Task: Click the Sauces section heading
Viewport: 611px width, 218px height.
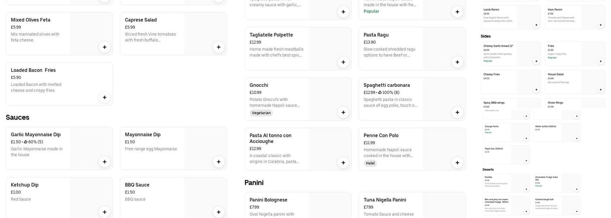Action: [17, 117]
